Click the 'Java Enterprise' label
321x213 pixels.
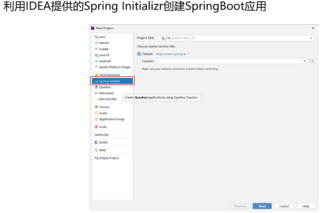point(110,75)
